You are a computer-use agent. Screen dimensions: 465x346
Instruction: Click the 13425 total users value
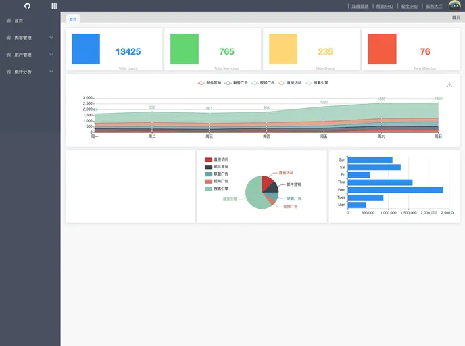(x=128, y=51)
